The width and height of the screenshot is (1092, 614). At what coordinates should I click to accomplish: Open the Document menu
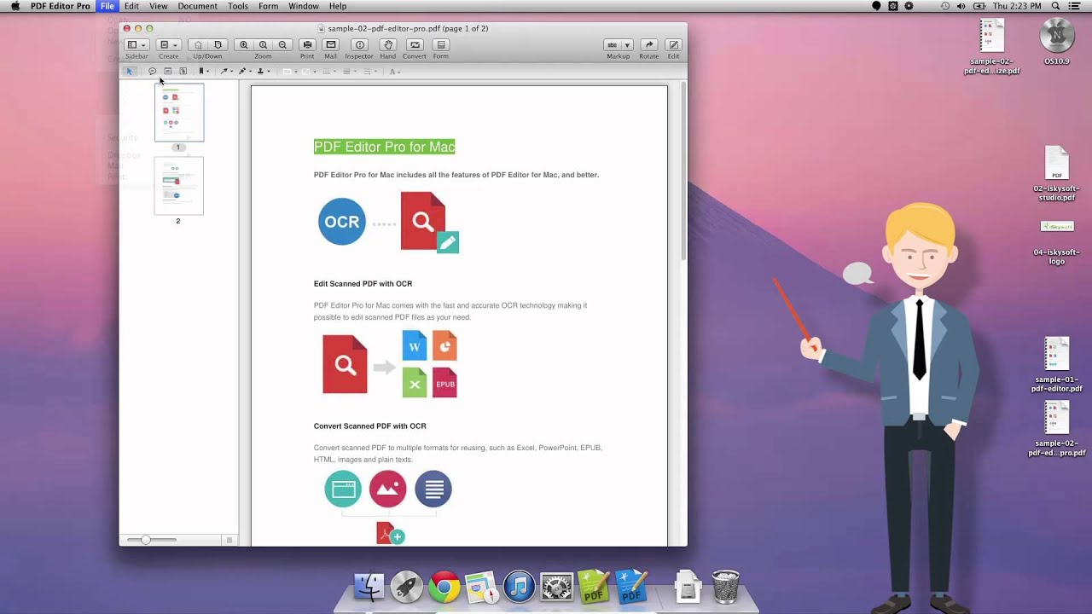click(x=197, y=6)
